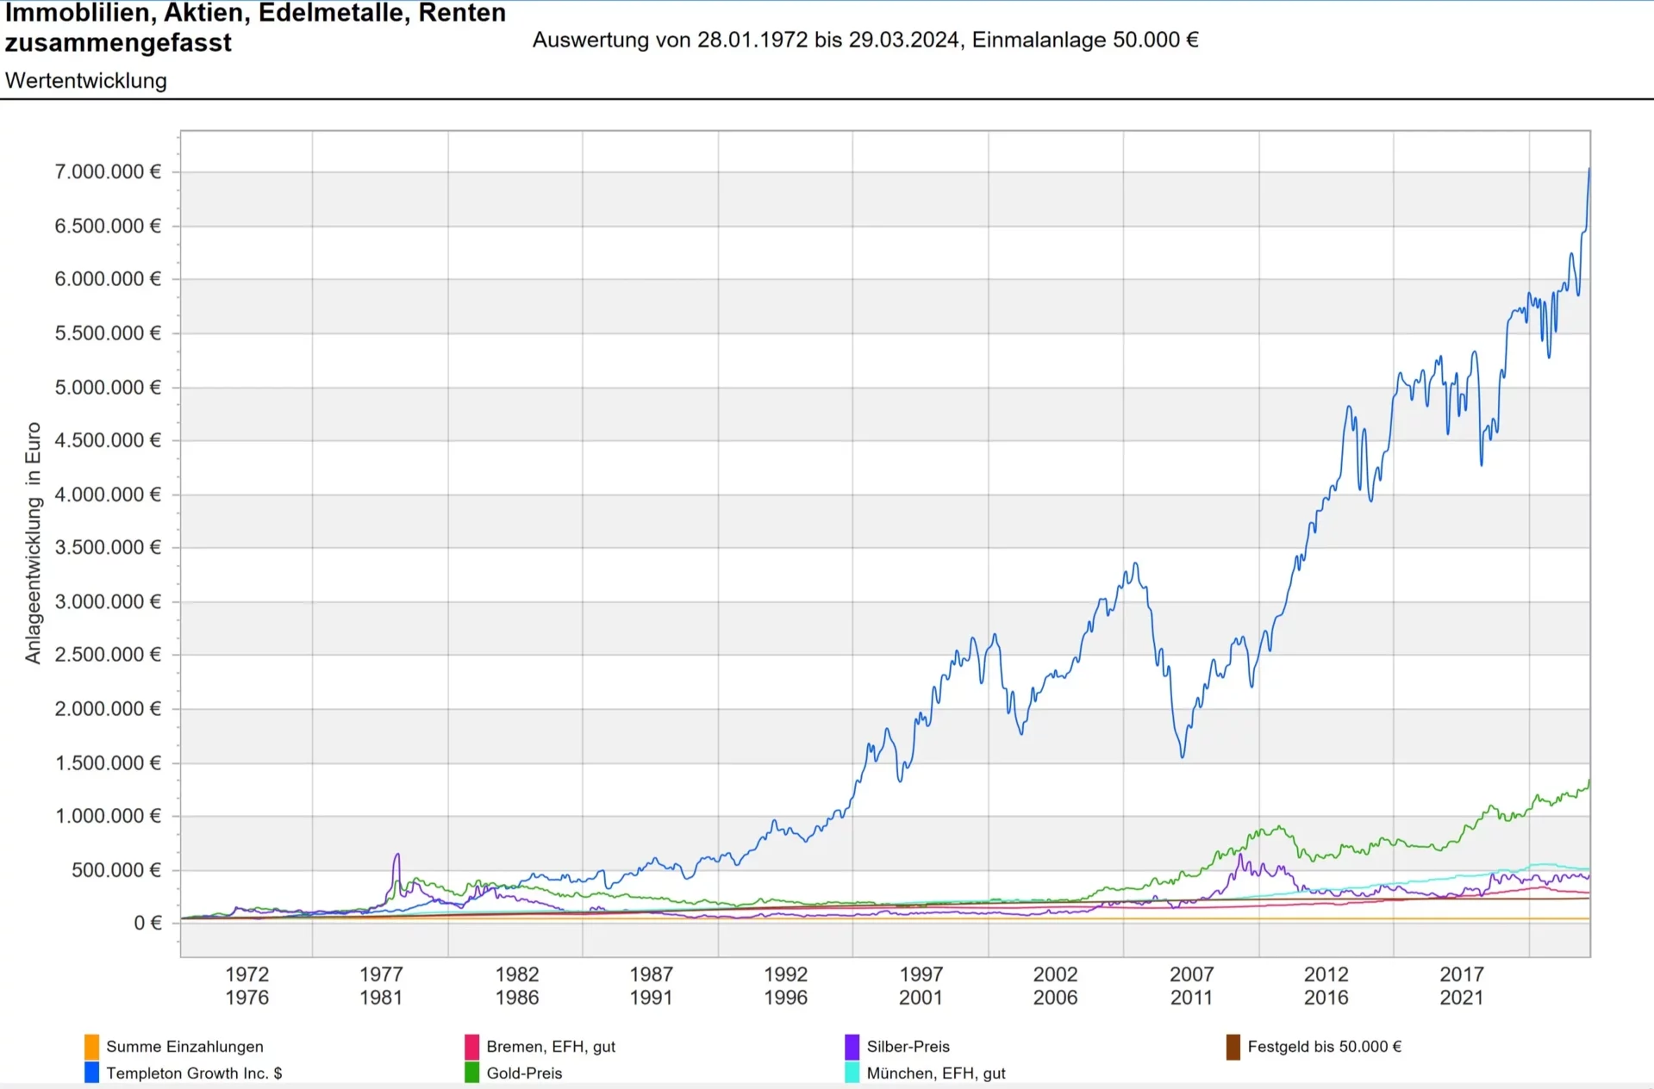
Task: Click the 'Wertentwicklung' subtitle text
Action: 86,81
